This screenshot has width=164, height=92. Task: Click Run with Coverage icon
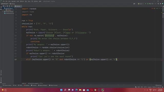(150, 4)
